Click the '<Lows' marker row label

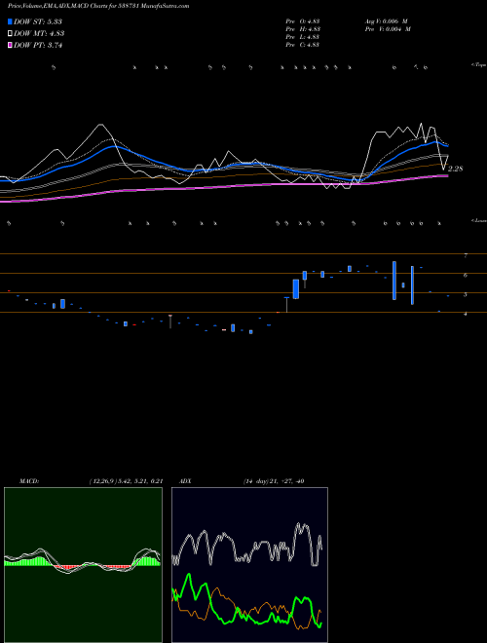[x=479, y=220]
